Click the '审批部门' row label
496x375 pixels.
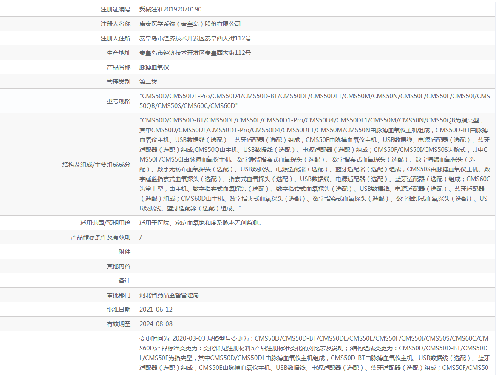coord(119,295)
